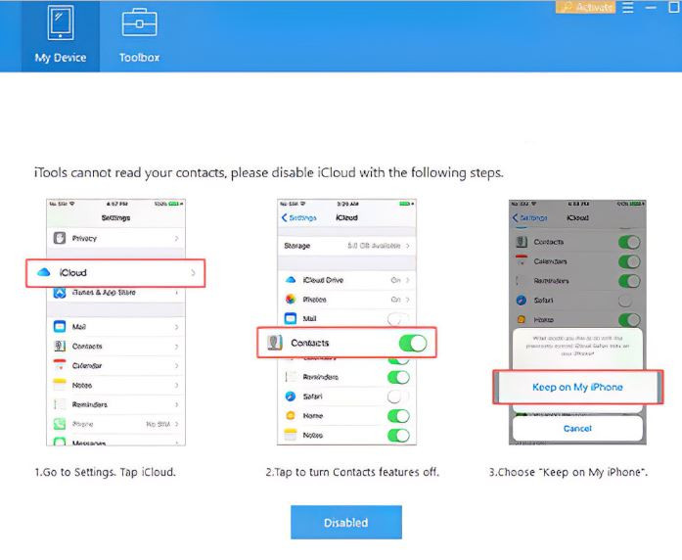The height and width of the screenshot is (560, 682).
Task: Click the iCloud Drive icon in the list
Action: 290,280
